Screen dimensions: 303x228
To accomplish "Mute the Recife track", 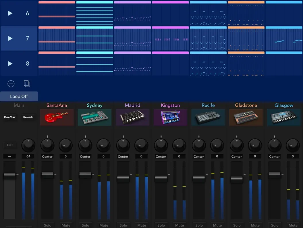I will [217, 225].
